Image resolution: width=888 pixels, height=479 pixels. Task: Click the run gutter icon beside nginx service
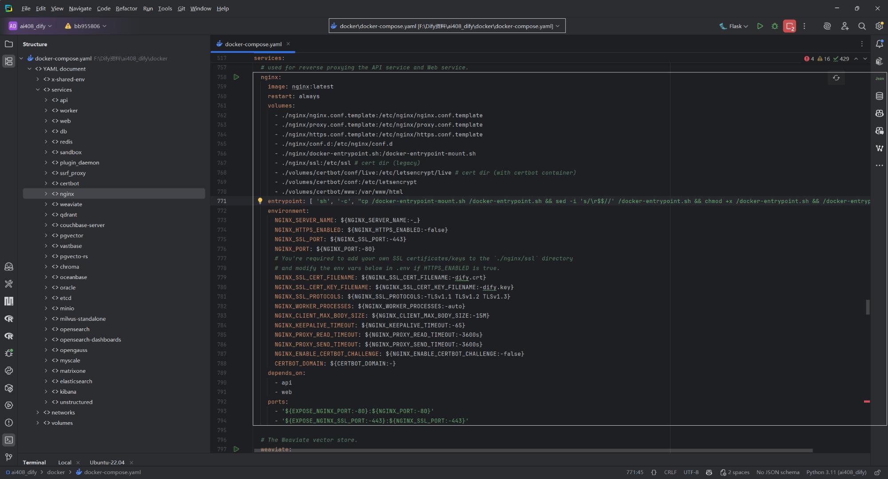pos(236,77)
